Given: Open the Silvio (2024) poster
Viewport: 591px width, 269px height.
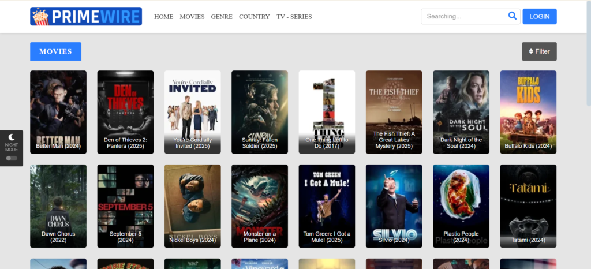Looking at the screenshot, I should click(x=394, y=206).
